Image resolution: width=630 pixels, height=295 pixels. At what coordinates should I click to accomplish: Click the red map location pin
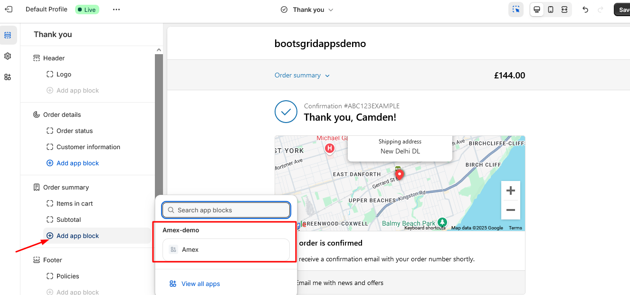[x=400, y=175]
